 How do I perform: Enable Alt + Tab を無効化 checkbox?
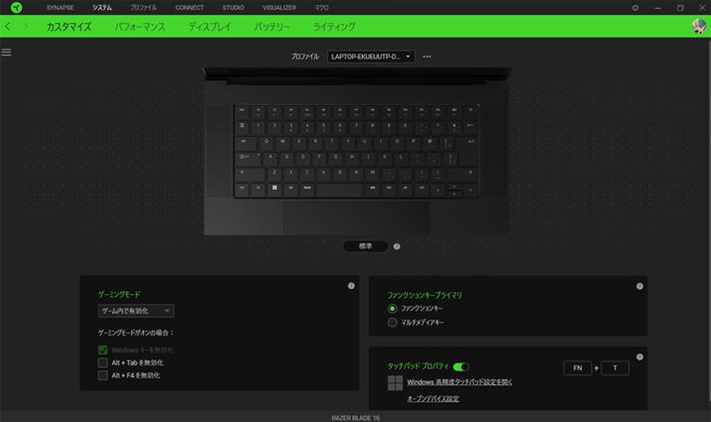pyautogui.click(x=103, y=362)
